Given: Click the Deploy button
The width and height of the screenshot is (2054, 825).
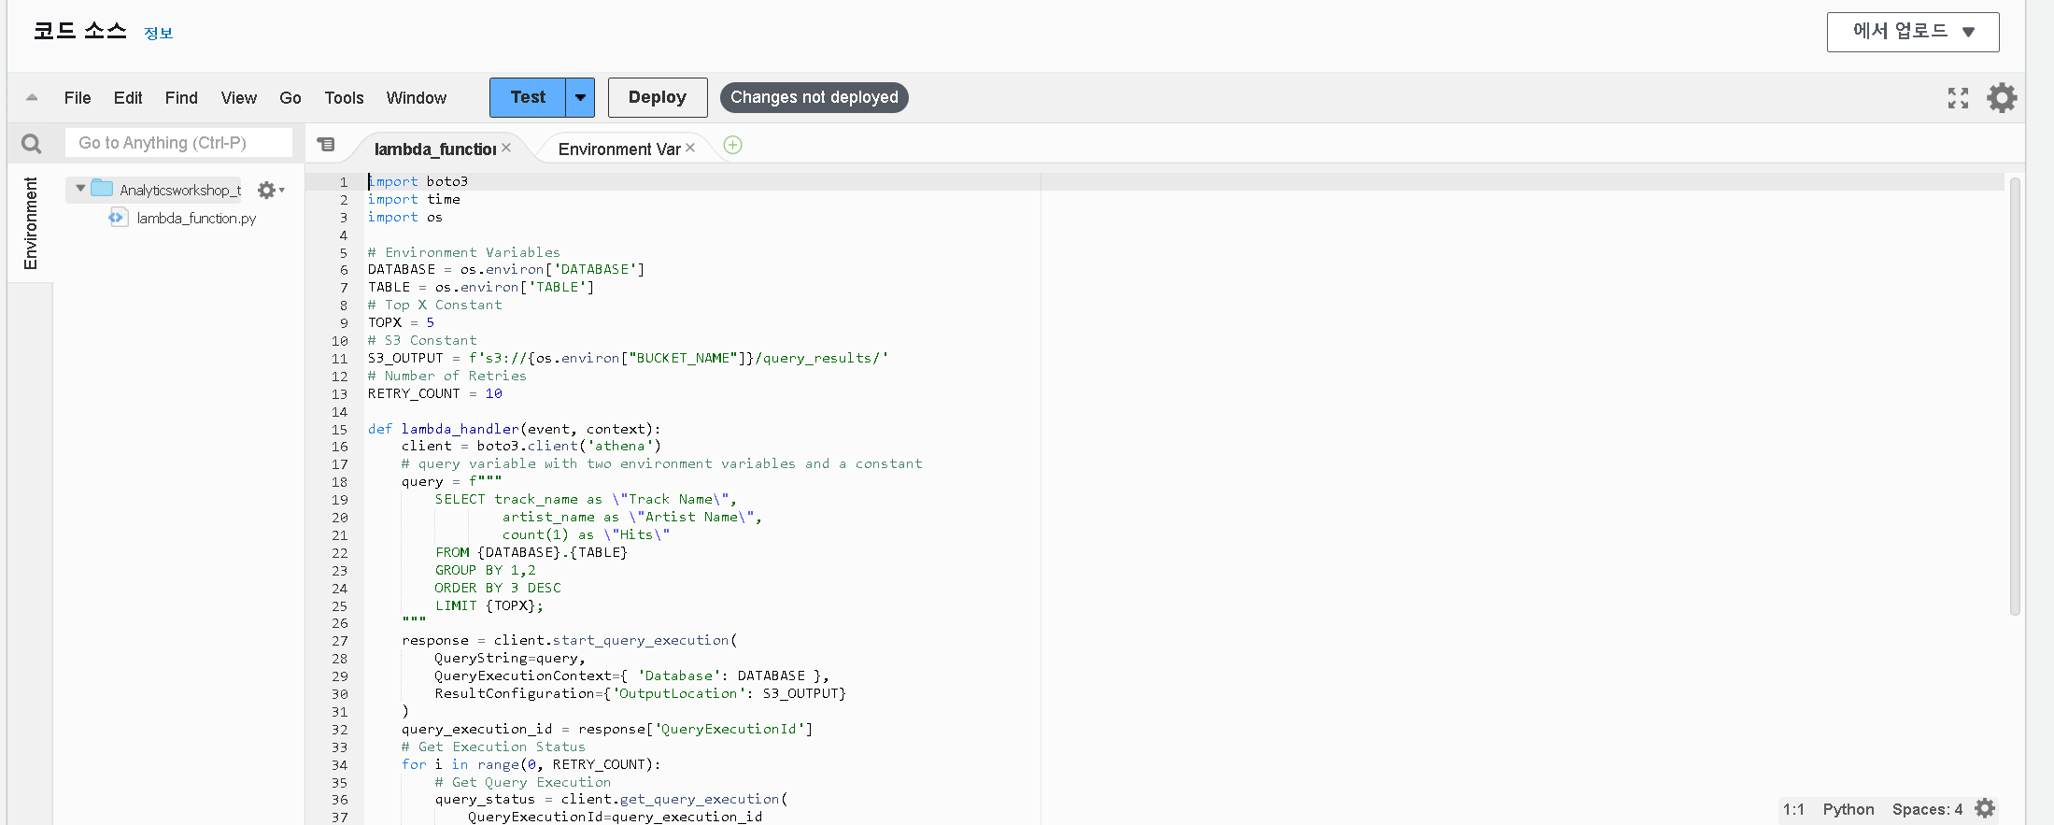Looking at the screenshot, I should [x=658, y=97].
